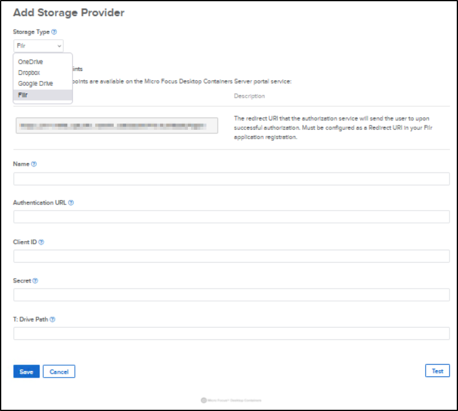Click the help icon next to Name
Viewport: 458px width, 411px height.
pos(34,164)
